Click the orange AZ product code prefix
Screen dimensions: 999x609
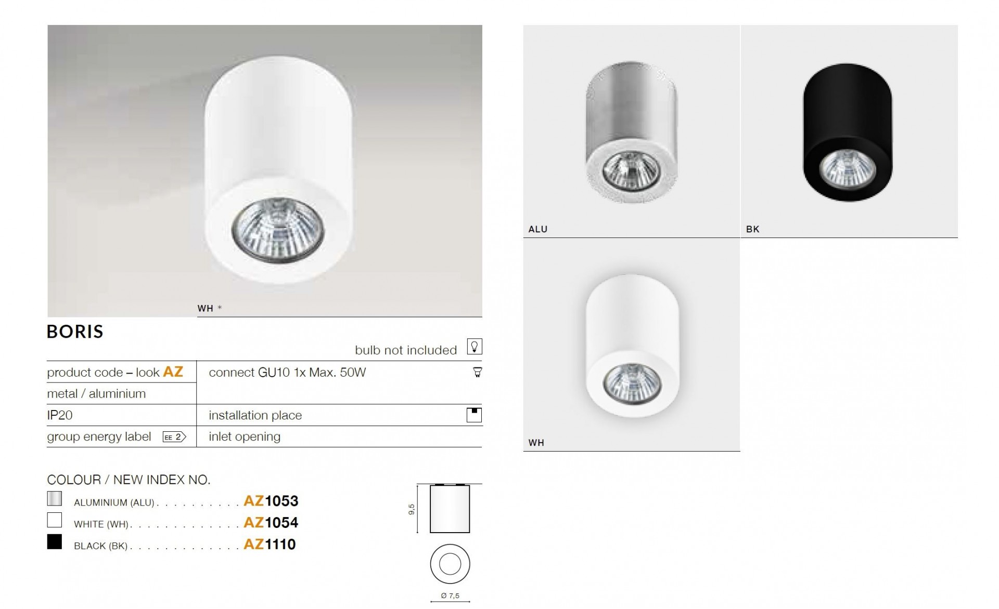click(173, 372)
